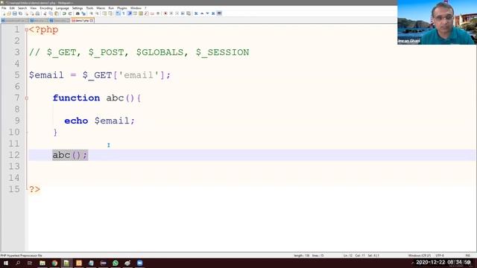Toggle the Indent Guide toolbar icon
This screenshot has width=477, height=268.
[x=130, y=13]
